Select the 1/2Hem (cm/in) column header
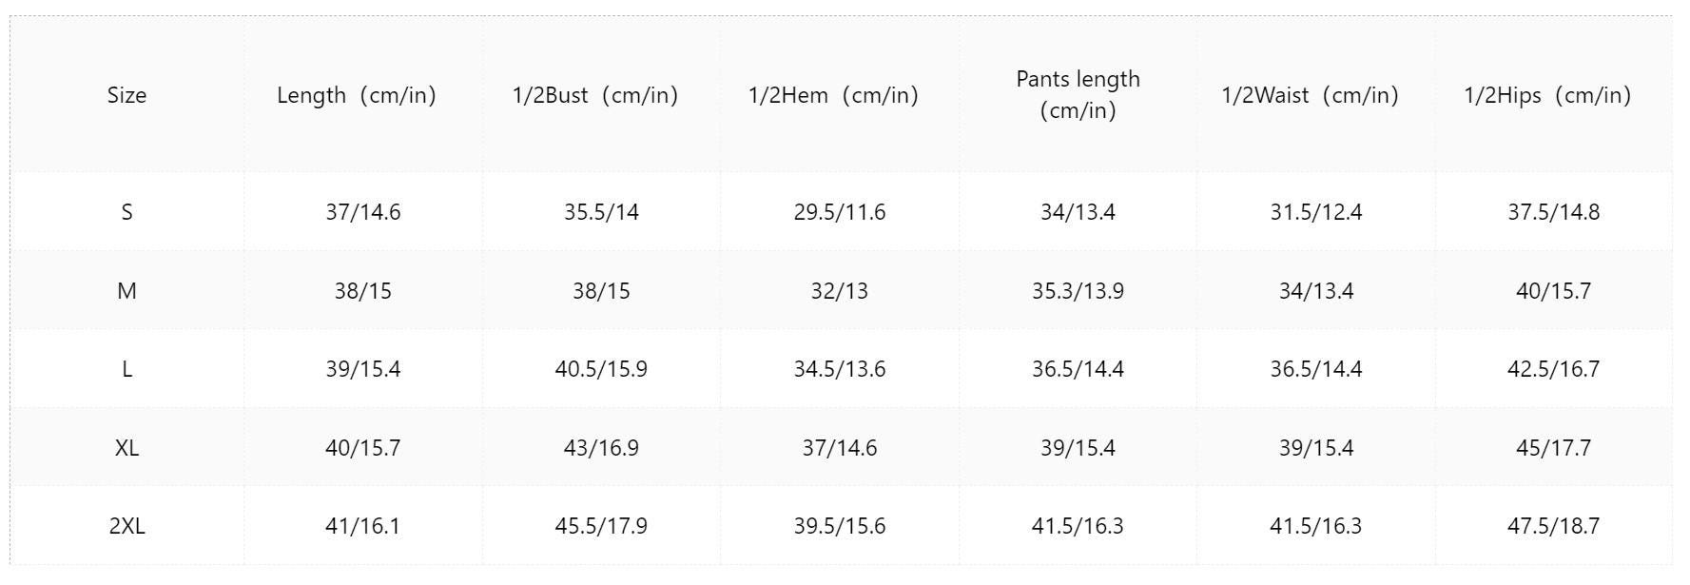Image resolution: width=1690 pixels, height=585 pixels. (x=839, y=95)
